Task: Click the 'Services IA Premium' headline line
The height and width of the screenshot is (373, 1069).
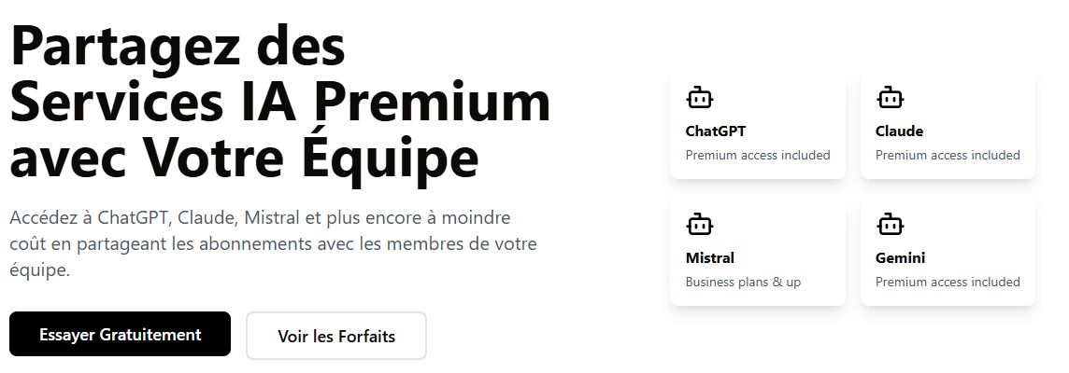Action: point(280,102)
